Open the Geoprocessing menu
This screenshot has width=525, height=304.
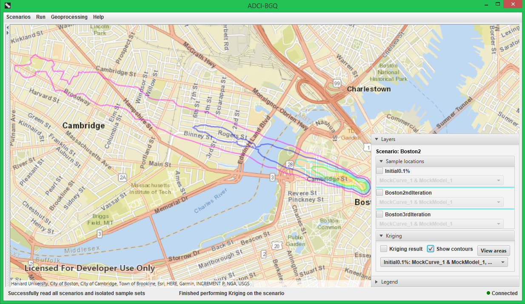(69, 17)
